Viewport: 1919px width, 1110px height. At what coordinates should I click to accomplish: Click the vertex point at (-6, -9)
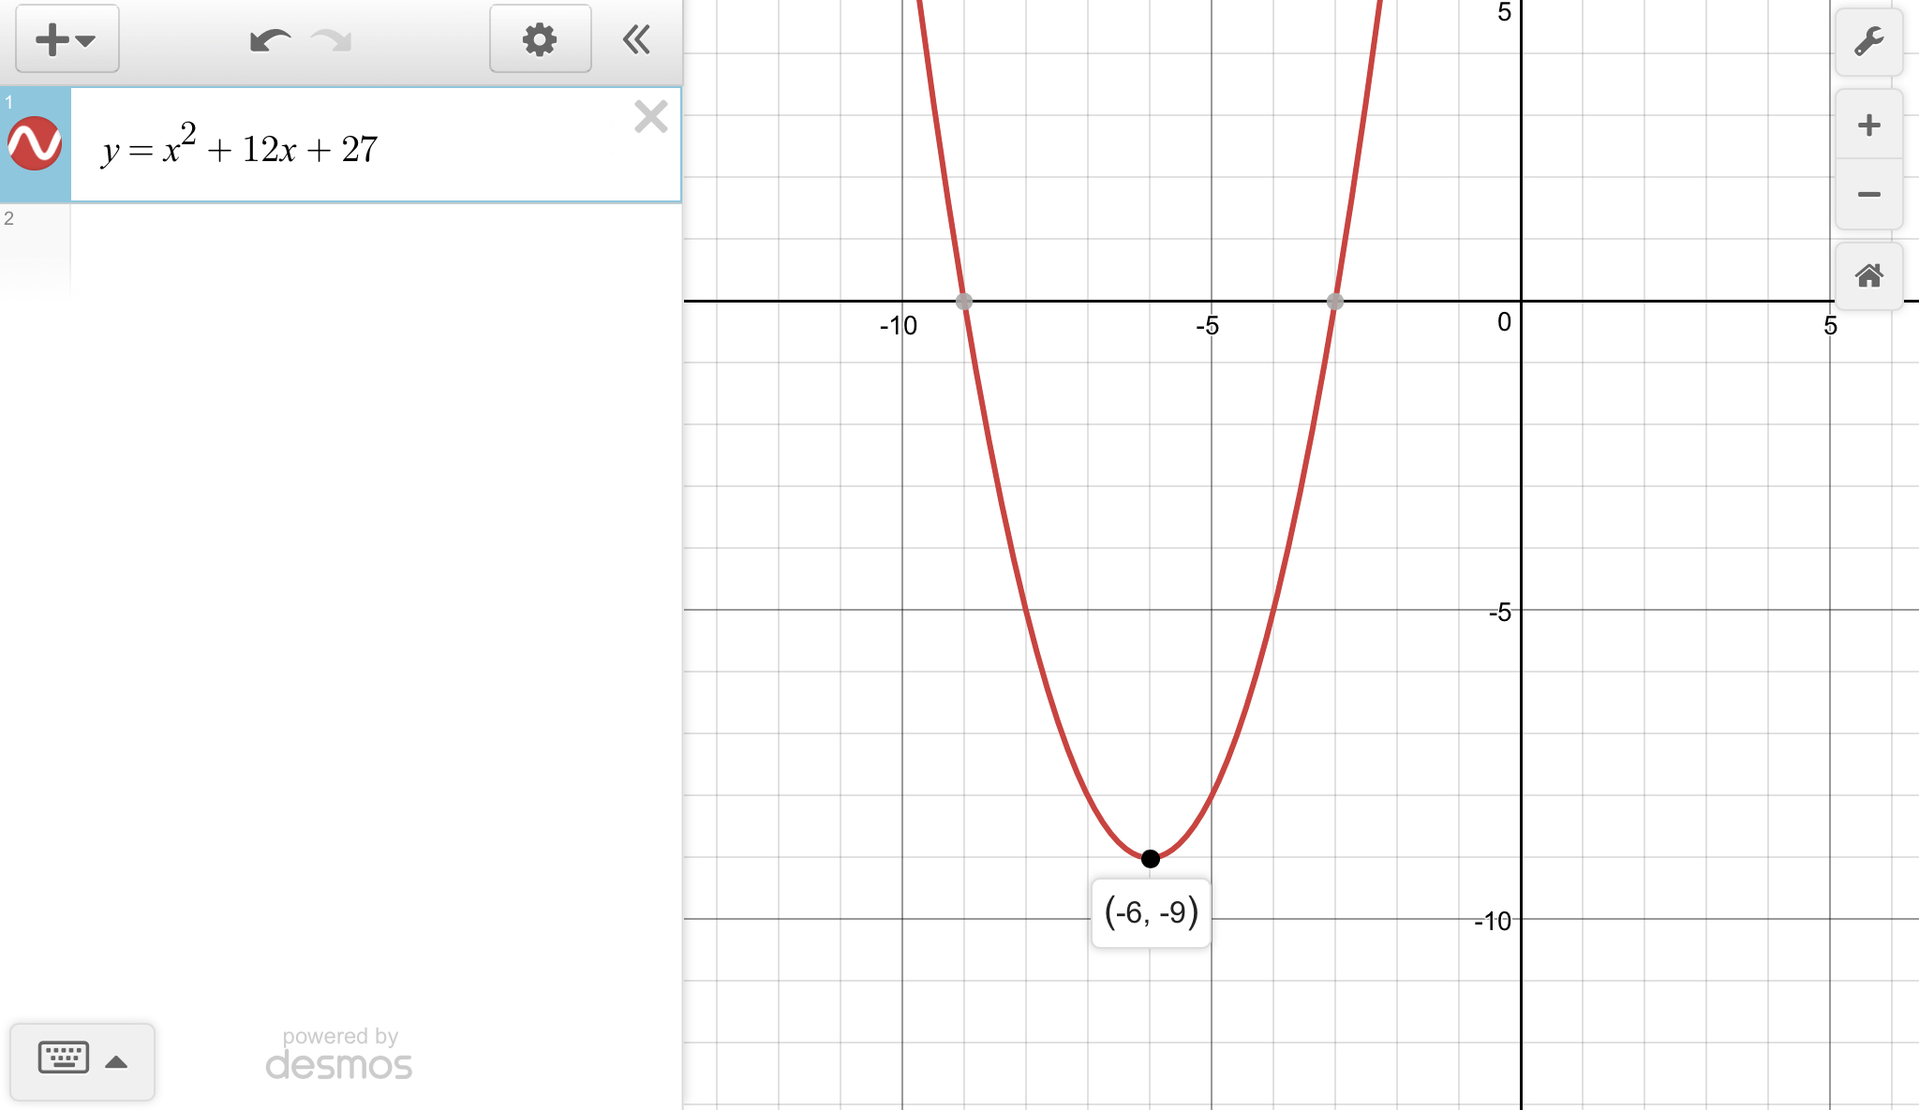click(1151, 858)
